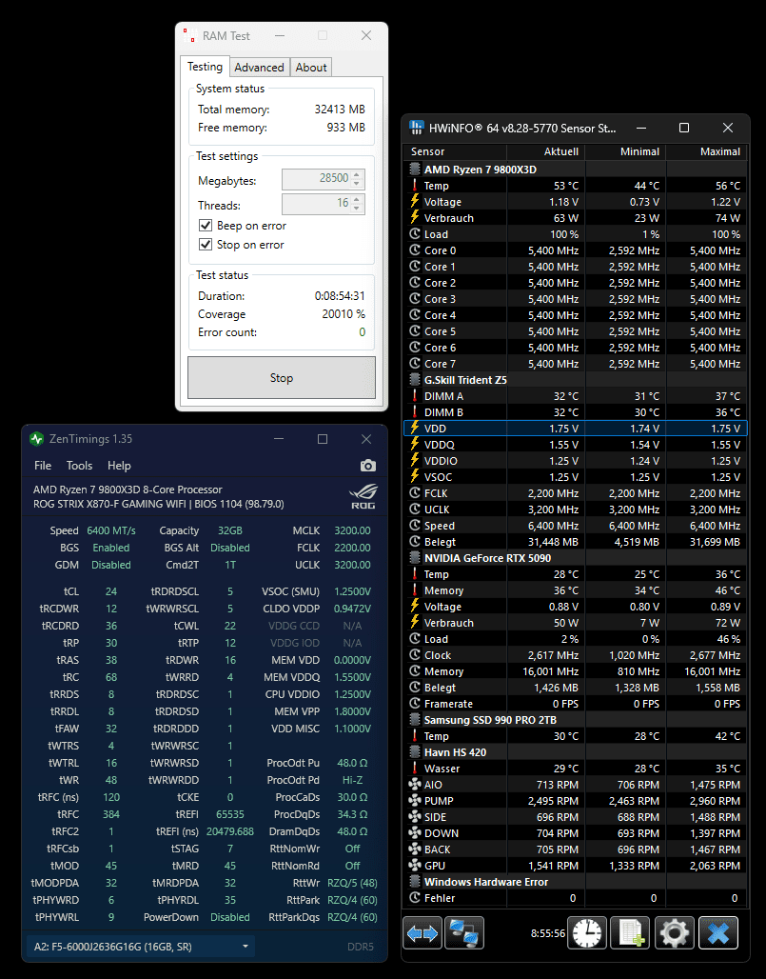
Task: Open HWiNFO sensor settings gear
Action: click(x=675, y=933)
